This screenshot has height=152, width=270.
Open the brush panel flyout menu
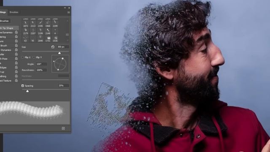click(69, 12)
